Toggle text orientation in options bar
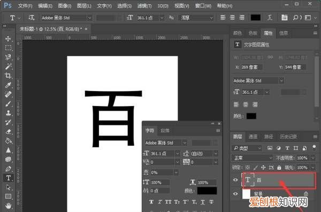The image size is (321, 212). point(32,18)
